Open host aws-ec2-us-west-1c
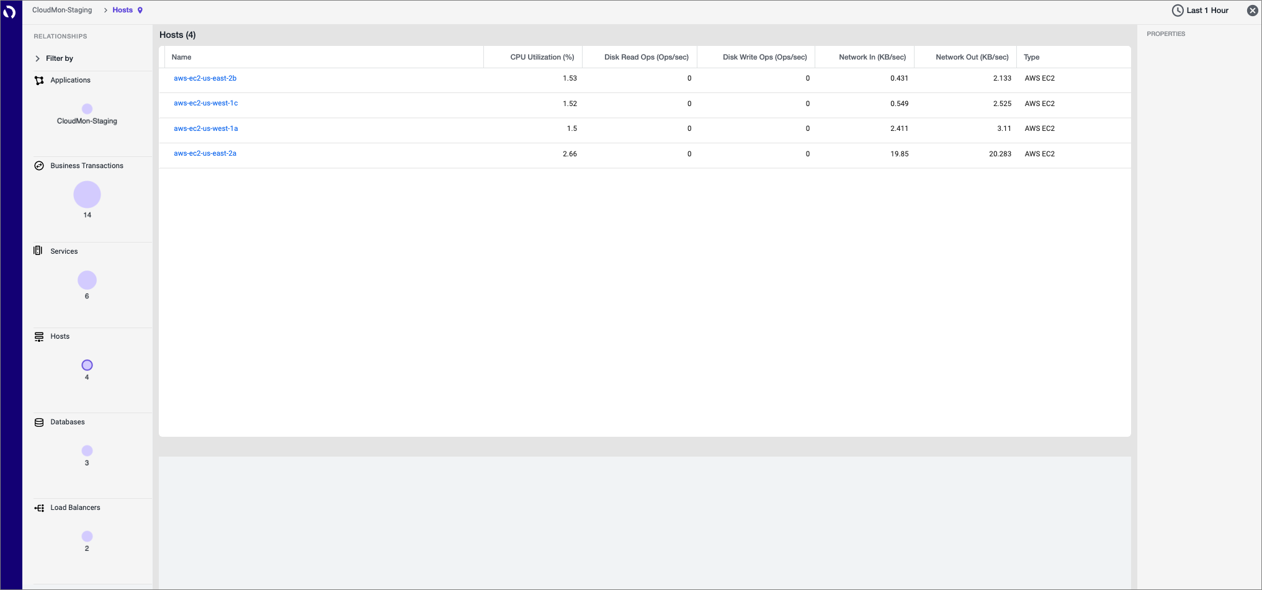1262x590 pixels. [x=205, y=103]
